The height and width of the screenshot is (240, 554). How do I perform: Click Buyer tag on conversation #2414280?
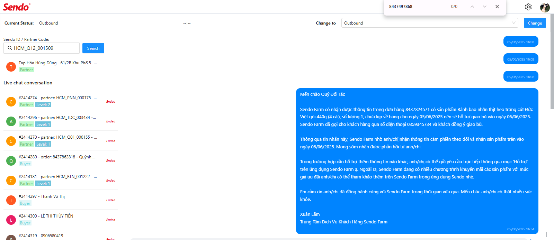click(x=25, y=164)
